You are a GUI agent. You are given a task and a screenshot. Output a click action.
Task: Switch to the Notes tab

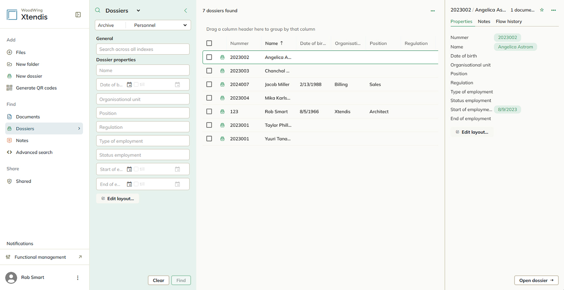point(484,21)
